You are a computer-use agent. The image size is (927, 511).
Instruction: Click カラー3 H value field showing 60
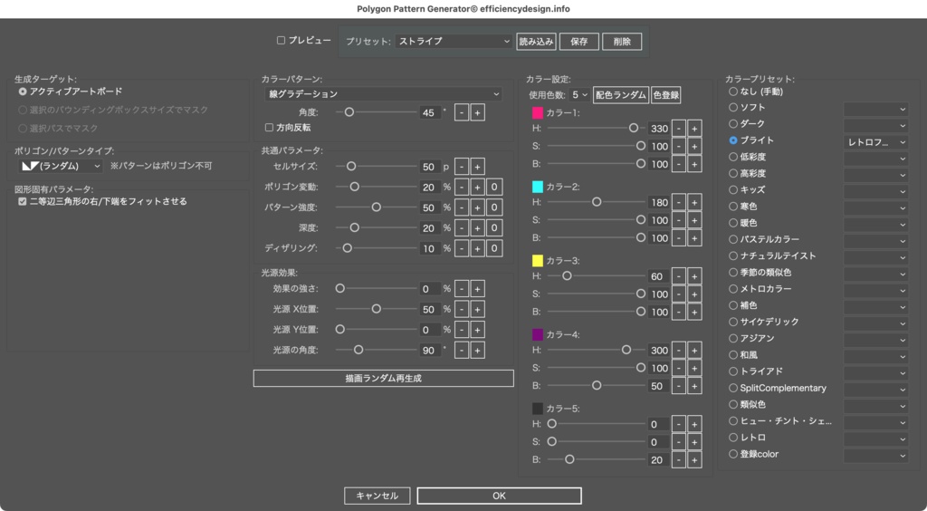pyautogui.click(x=658, y=276)
